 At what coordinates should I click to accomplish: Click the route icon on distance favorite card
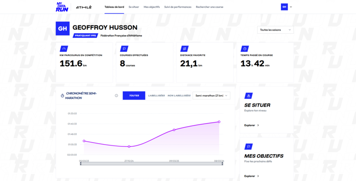[184, 48]
